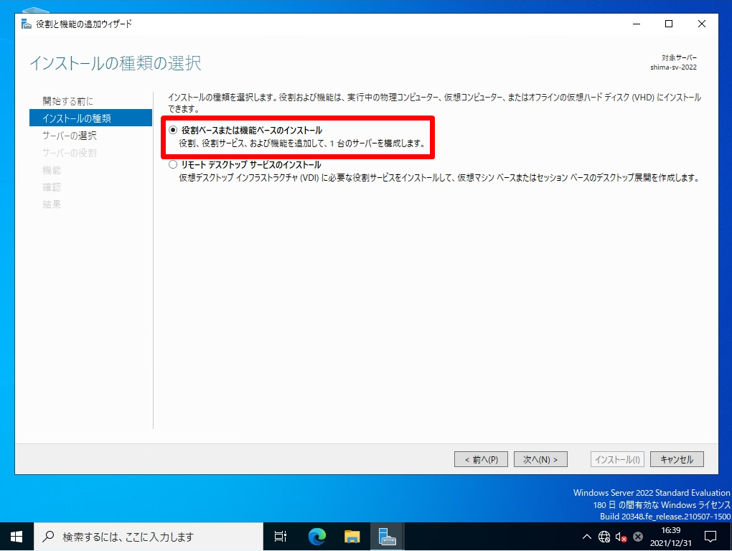Image resolution: width=732 pixels, height=551 pixels.
Task: Click the < 前へ(P) button
Action: click(481, 460)
